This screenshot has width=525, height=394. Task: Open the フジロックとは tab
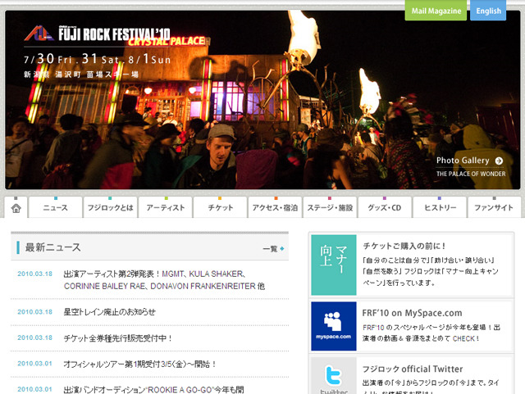pos(110,208)
